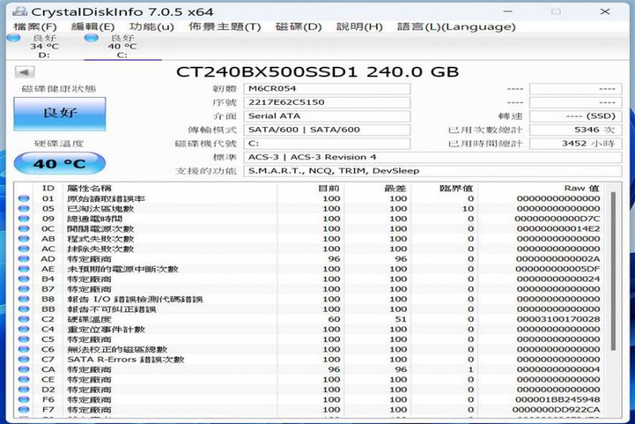Select the 未預期的電源中斷次數 attribute name
Image resolution: width=635 pixels, height=424 pixels.
tap(123, 269)
